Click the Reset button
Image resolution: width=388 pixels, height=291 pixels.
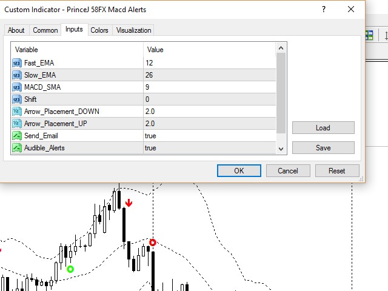[337, 171]
